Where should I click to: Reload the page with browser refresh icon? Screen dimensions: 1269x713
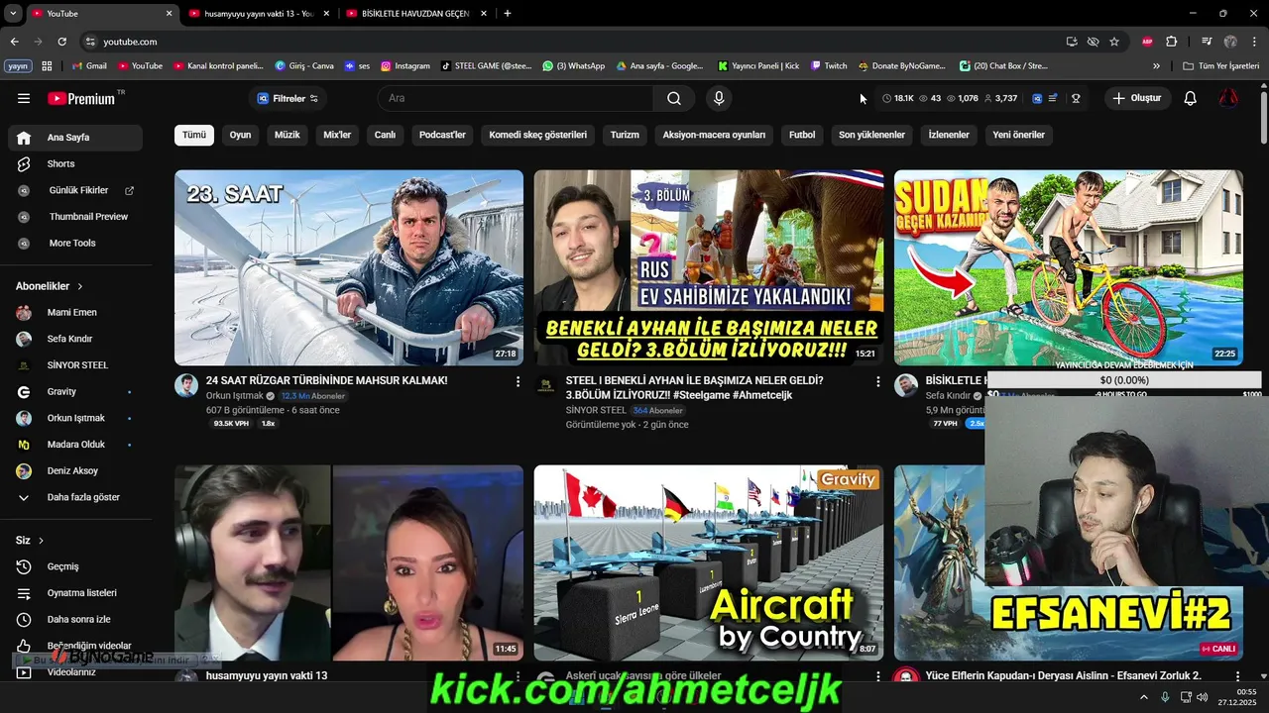[61, 42]
